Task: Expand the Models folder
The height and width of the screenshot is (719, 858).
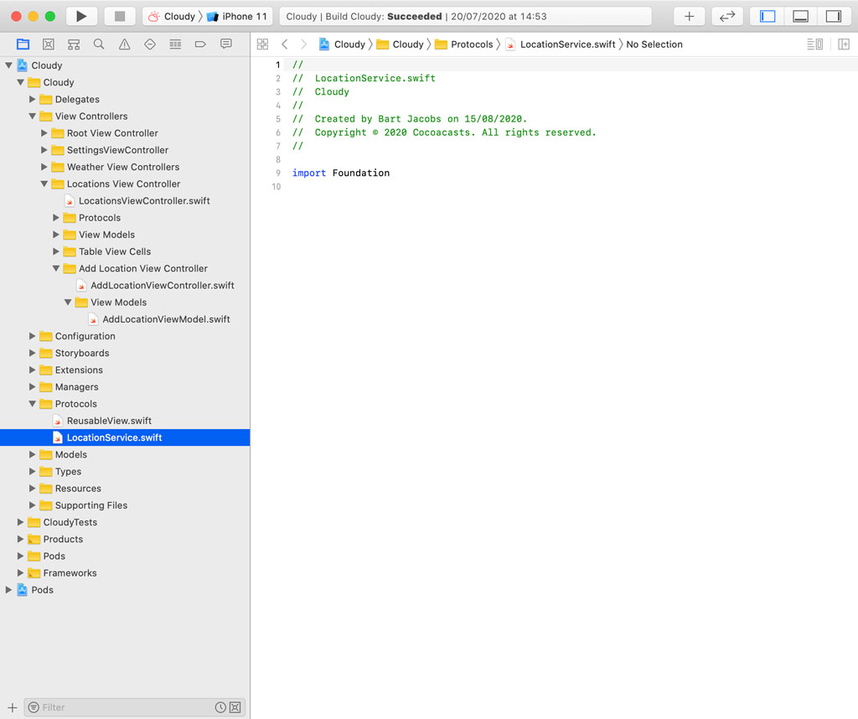Action: click(34, 455)
